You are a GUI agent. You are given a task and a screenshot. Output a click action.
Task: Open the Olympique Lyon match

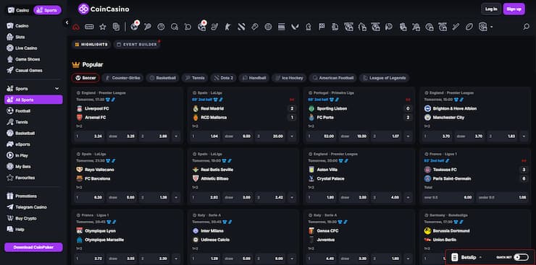click(100, 231)
